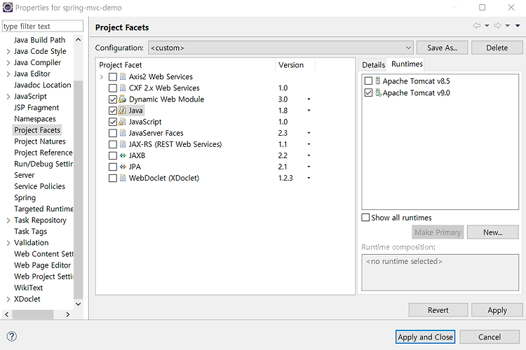Image resolution: width=526 pixels, height=350 pixels.
Task: Expand the Java Compiler node
Action: pos(8,62)
